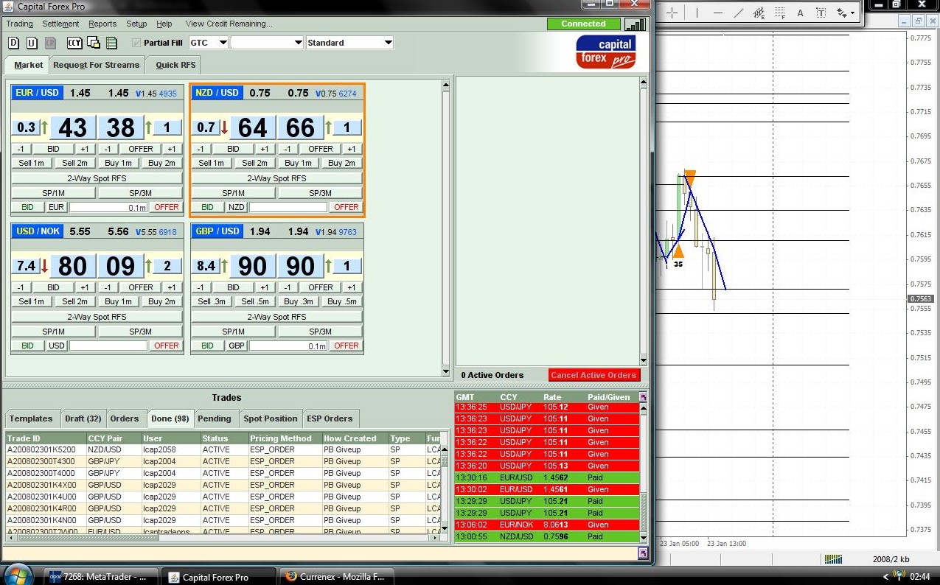Click NZD/USD offer price 66 tile
This screenshot has height=585, width=940.
pyautogui.click(x=300, y=127)
